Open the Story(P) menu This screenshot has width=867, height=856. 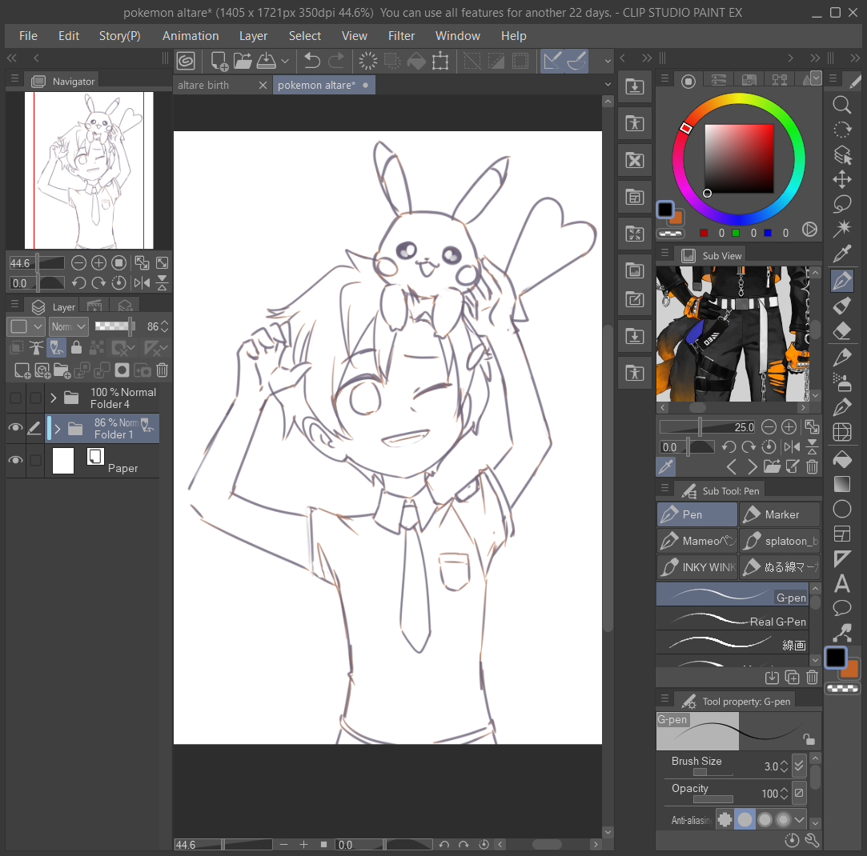click(x=119, y=36)
